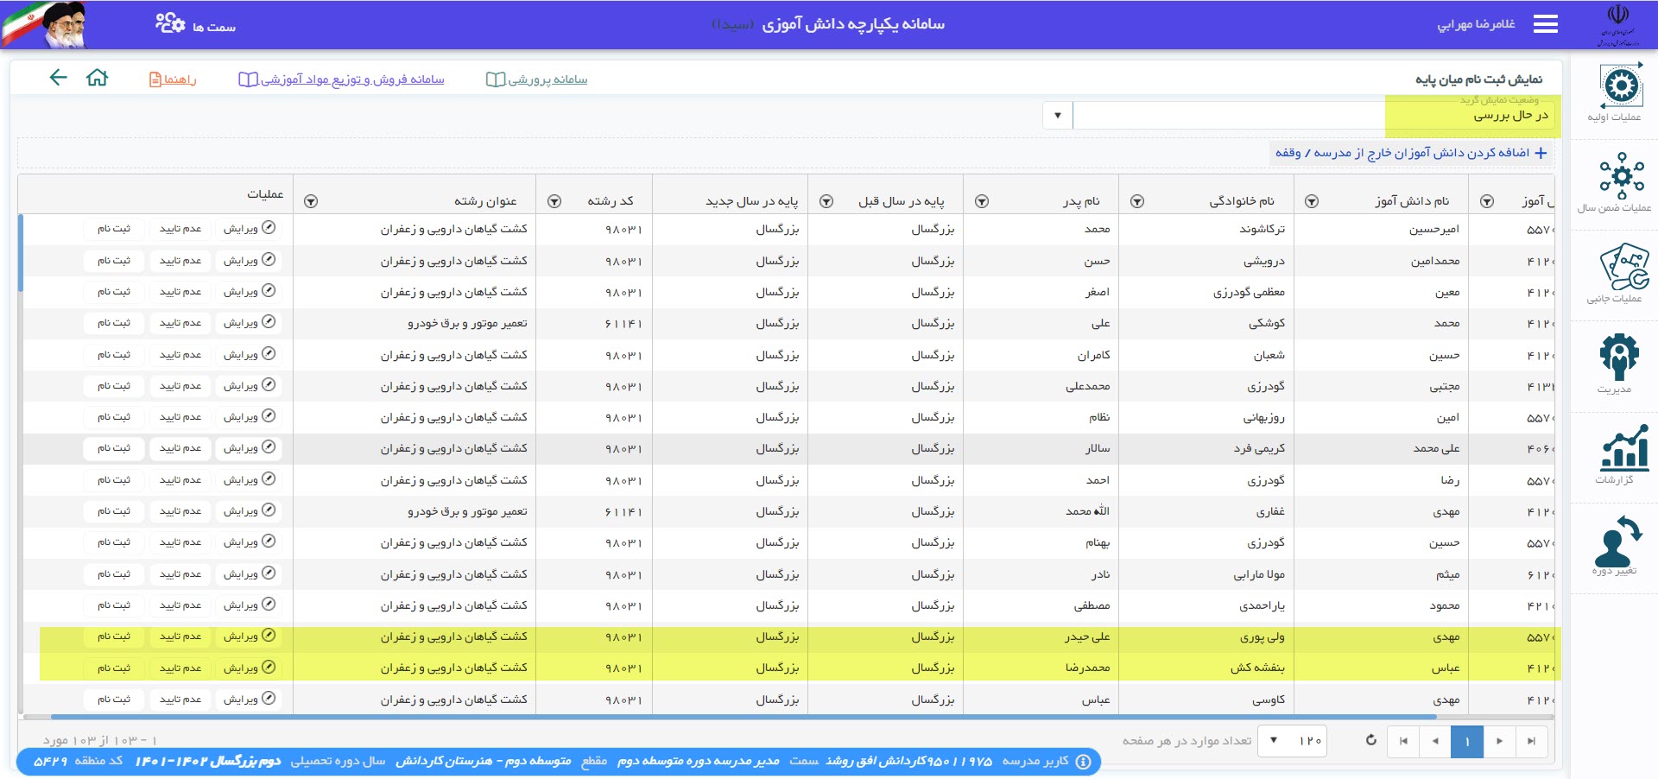This screenshot has height=779, width=1658.
Task: Open راهنما help link
Action: (x=173, y=79)
